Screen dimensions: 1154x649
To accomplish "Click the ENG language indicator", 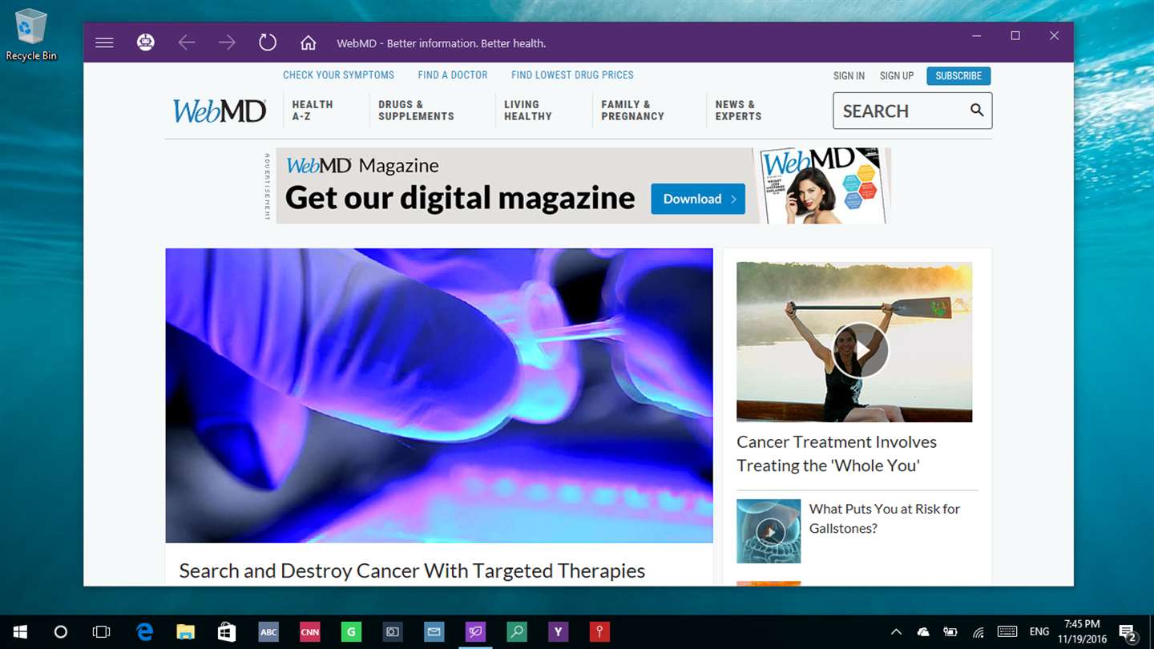I will 1039,632.
